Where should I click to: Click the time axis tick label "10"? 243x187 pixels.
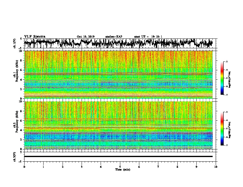click(x=216, y=167)
